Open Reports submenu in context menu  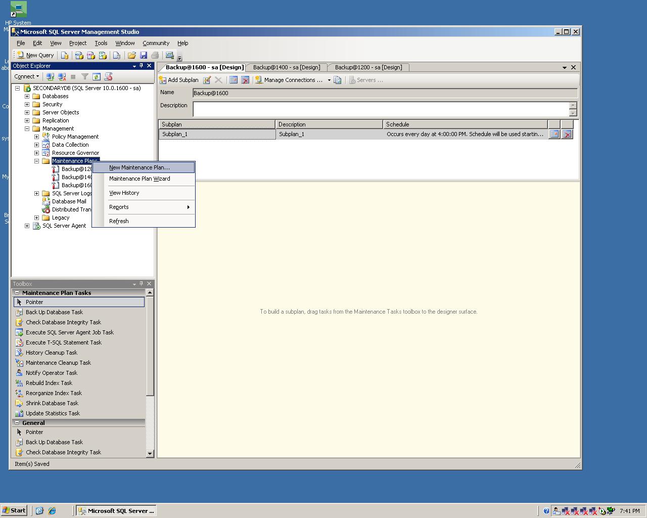144,207
